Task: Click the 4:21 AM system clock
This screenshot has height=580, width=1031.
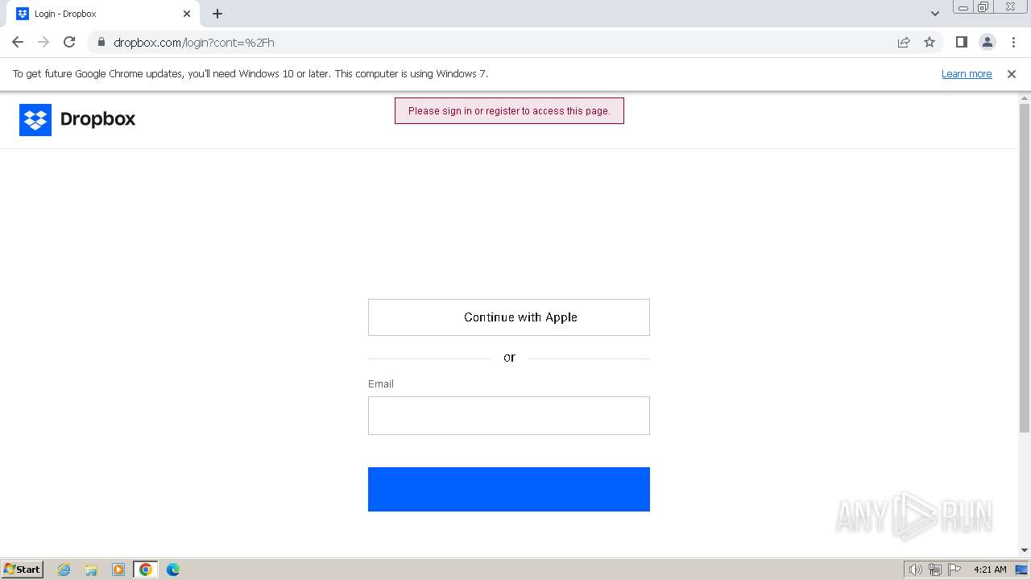Action: (990, 570)
